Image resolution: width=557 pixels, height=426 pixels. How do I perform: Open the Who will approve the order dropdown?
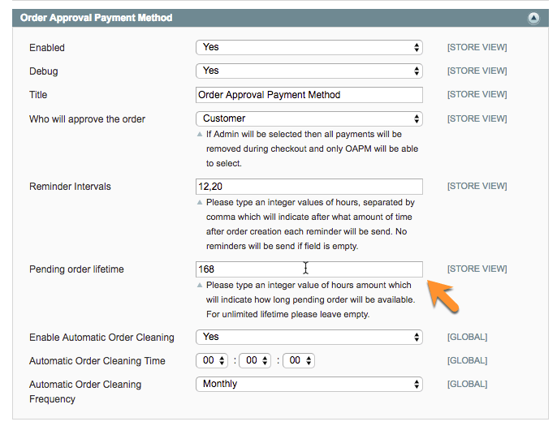point(309,118)
